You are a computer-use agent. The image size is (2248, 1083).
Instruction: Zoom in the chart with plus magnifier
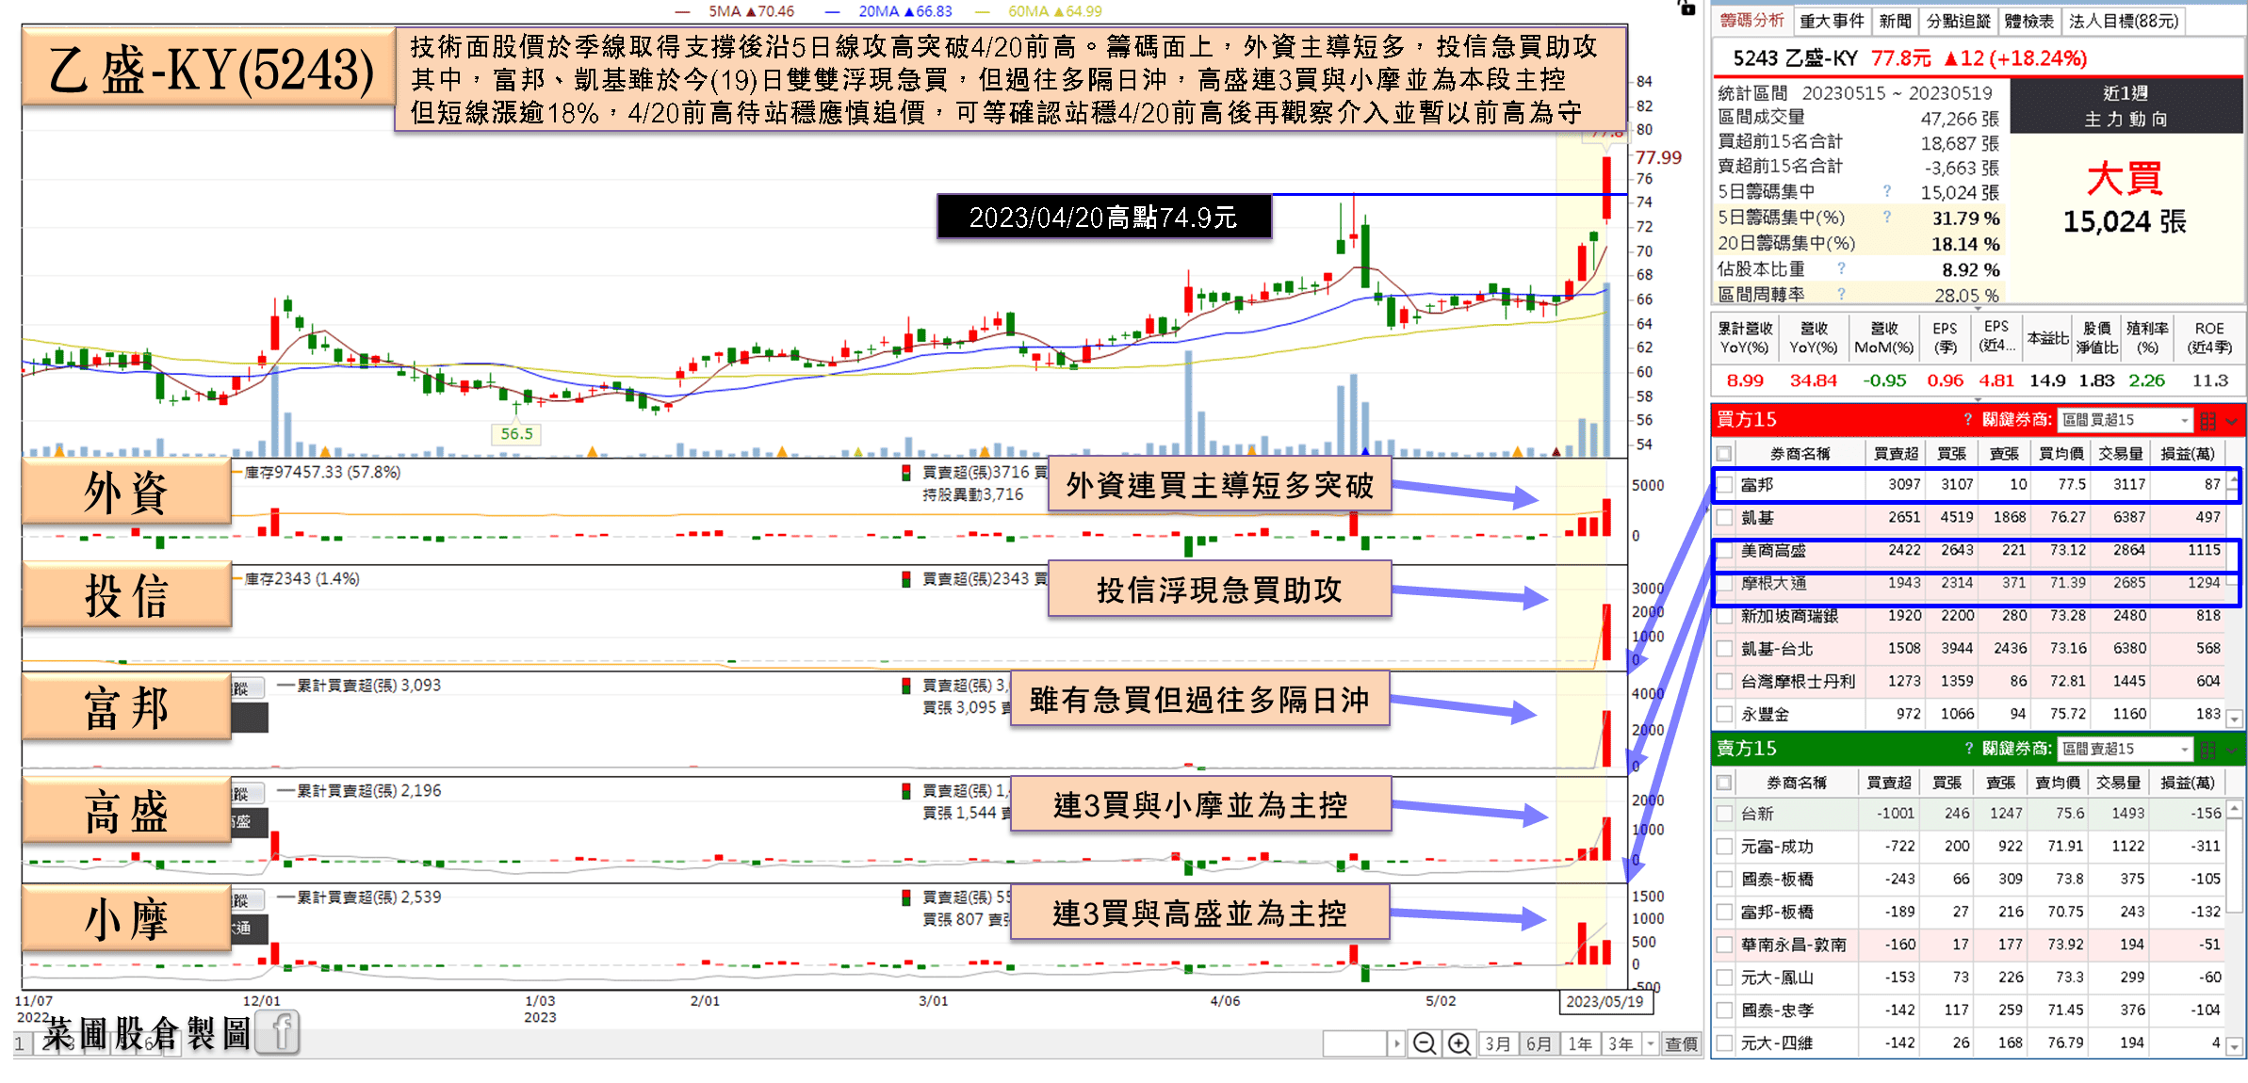[1458, 1043]
